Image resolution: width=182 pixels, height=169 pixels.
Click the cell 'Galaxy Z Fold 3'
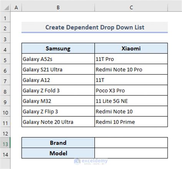[58, 90]
